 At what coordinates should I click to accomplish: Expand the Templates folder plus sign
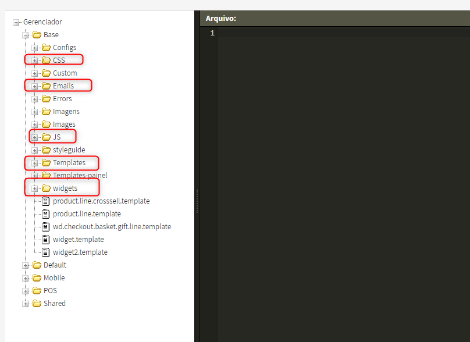tap(35, 163)
